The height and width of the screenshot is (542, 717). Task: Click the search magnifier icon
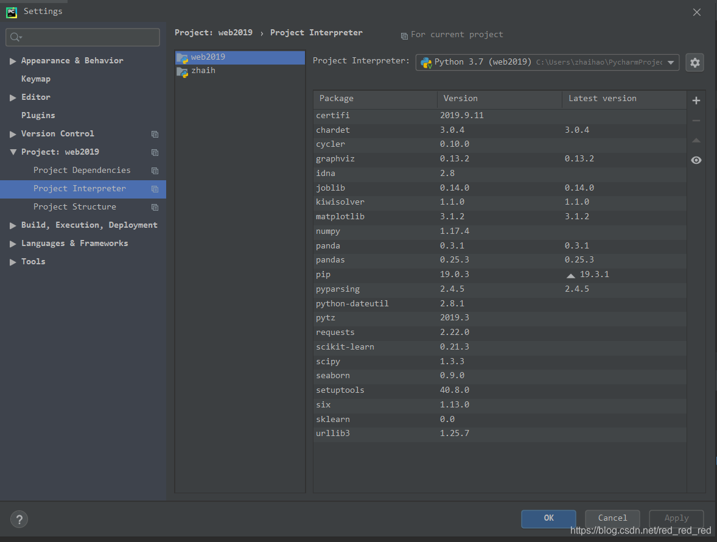pyautogui.click(x=16, y=37)
